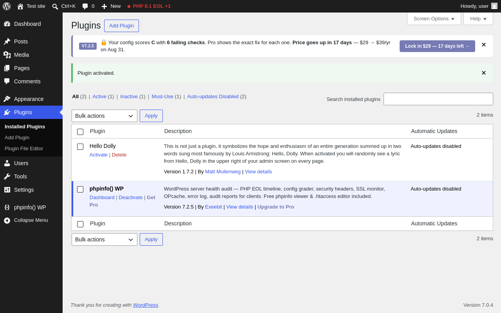
Task: Sort by the top Plugin column header
Action: pyautogui.click(x=97, y=131)
